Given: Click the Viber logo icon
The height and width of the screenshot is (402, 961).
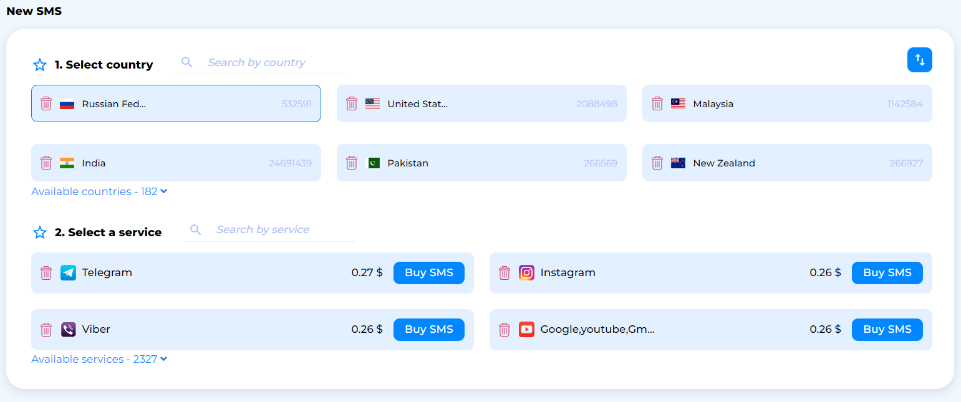Looking at the screenshot, I should point(69,330).
